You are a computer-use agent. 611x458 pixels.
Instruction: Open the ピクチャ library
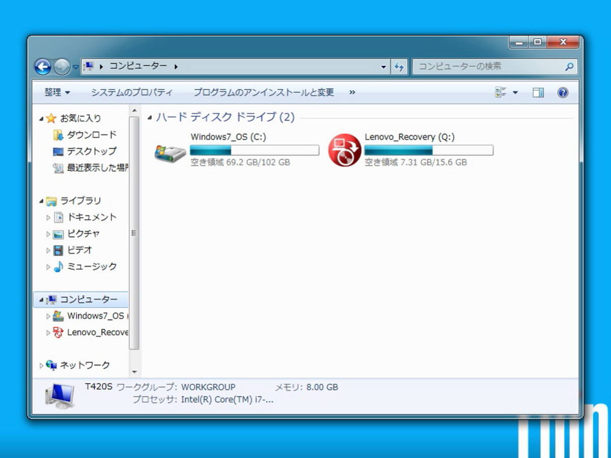coord(84,233)
